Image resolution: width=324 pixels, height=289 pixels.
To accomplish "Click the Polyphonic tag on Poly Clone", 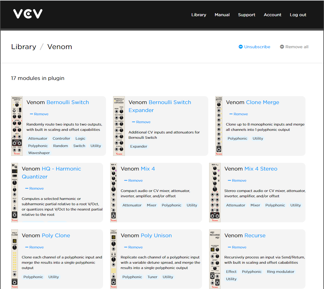I will pyautogui.click(x=33, y=277).
